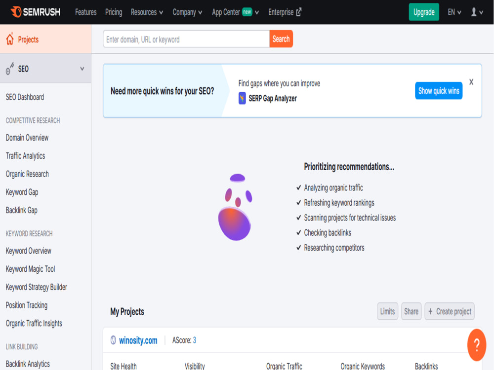Click the Link Building section header
494x370 pixels.
click(22, 347)
